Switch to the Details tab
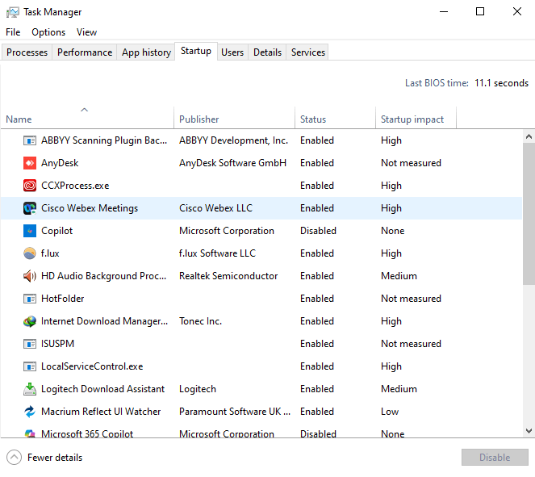The height and width of the screenshot is (477, 535). click(268, 52)
